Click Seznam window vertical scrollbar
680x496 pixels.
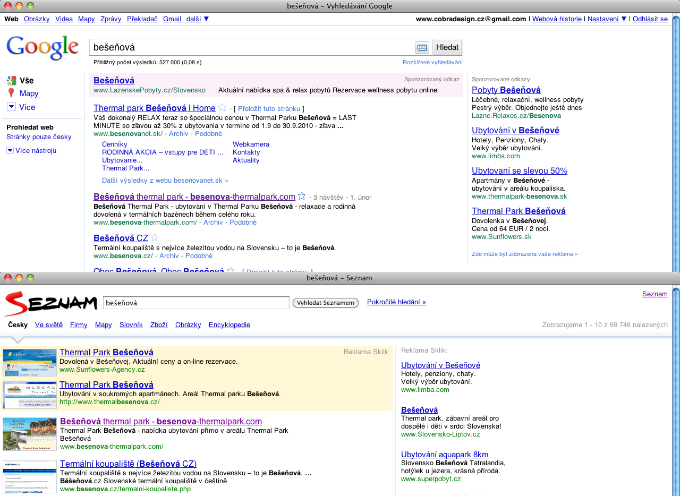pyautogui.click(x=676, y=390)
